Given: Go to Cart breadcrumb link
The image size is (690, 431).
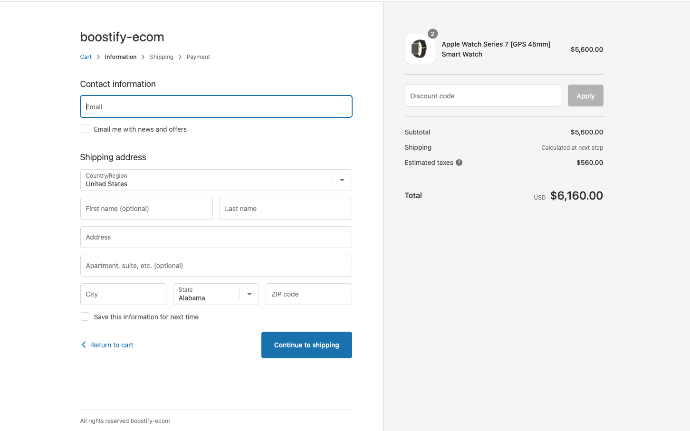Looking at the screenshot, I should coord(86,57).
